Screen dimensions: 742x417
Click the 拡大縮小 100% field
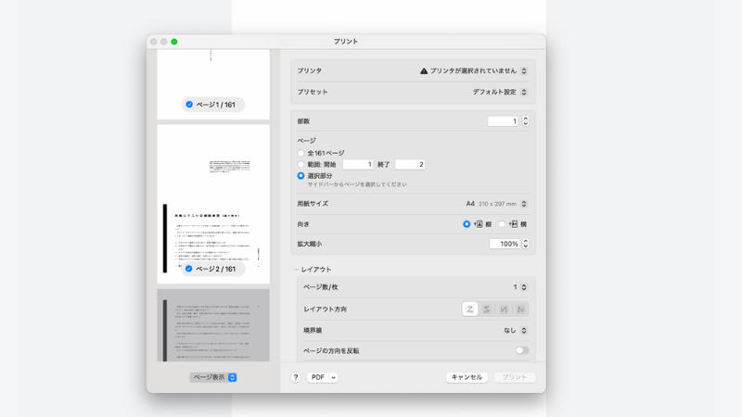point(505,244)
